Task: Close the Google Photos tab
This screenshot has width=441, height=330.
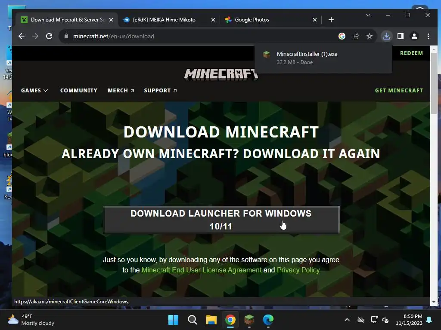Action: 315,20
